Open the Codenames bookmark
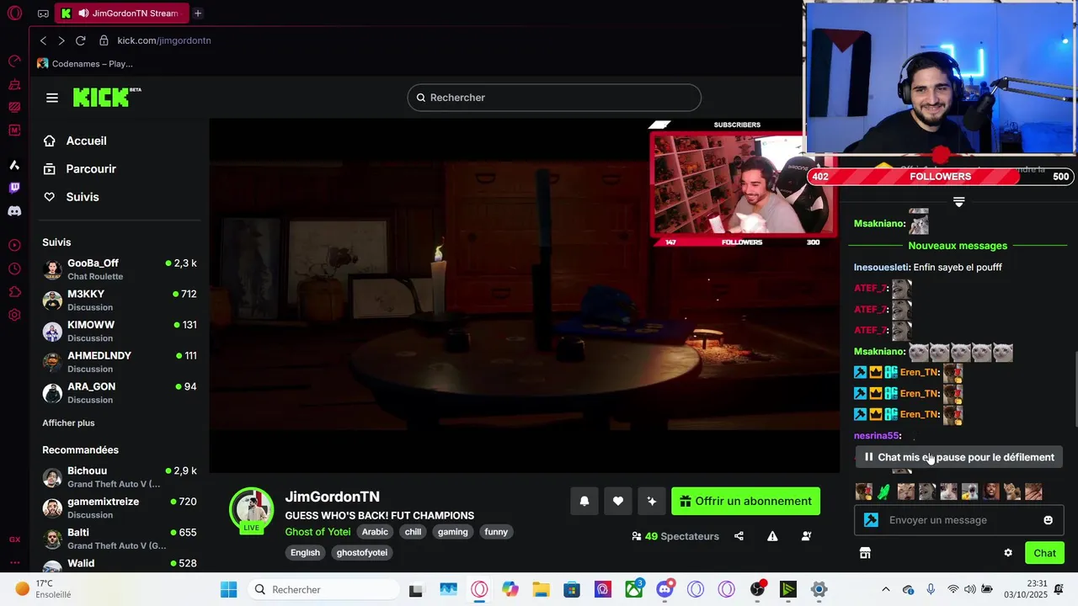The height and width of the screenshot is (606, 1078). 85,63
